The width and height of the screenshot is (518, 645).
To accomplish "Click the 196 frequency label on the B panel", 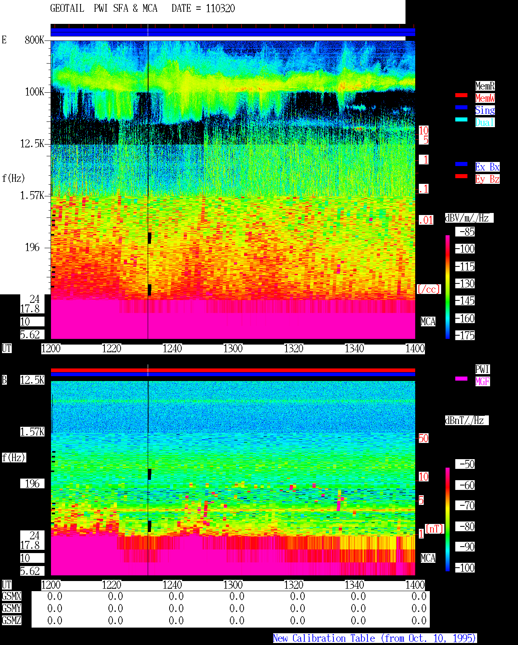I will (x=32, y=483).
